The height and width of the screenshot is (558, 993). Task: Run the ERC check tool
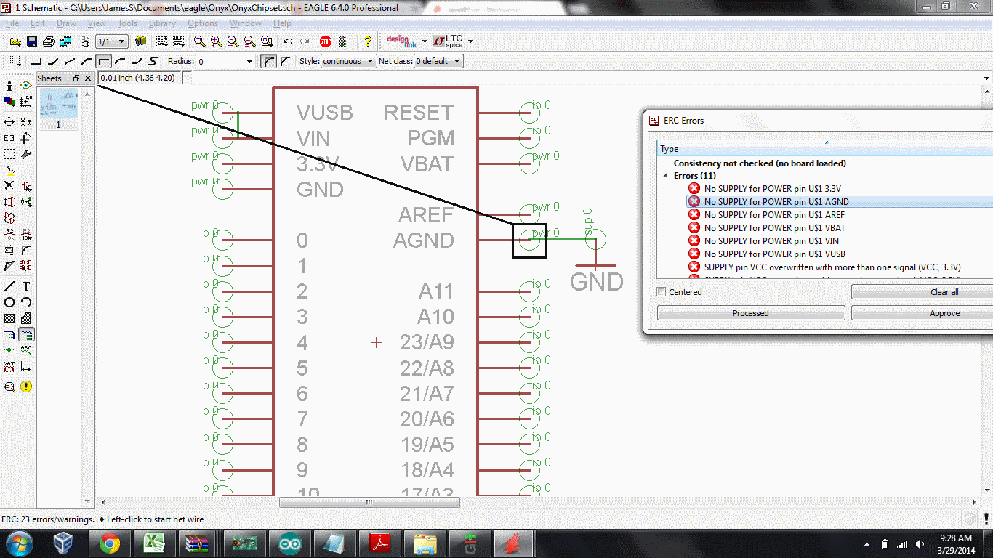point(9,387)
